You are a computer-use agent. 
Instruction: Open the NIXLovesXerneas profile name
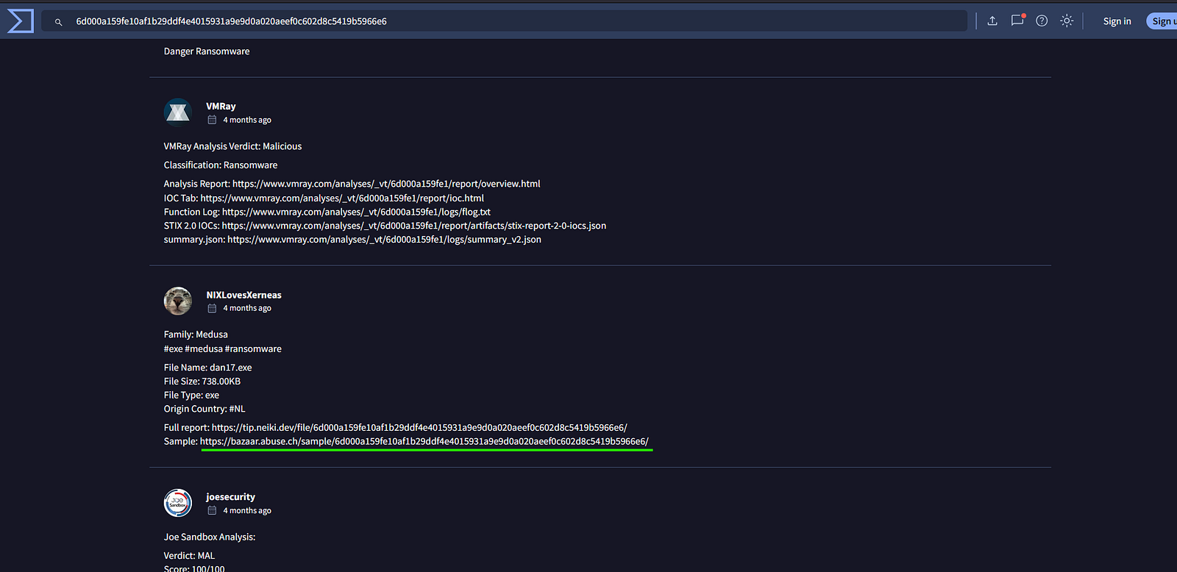pos(243,295)
